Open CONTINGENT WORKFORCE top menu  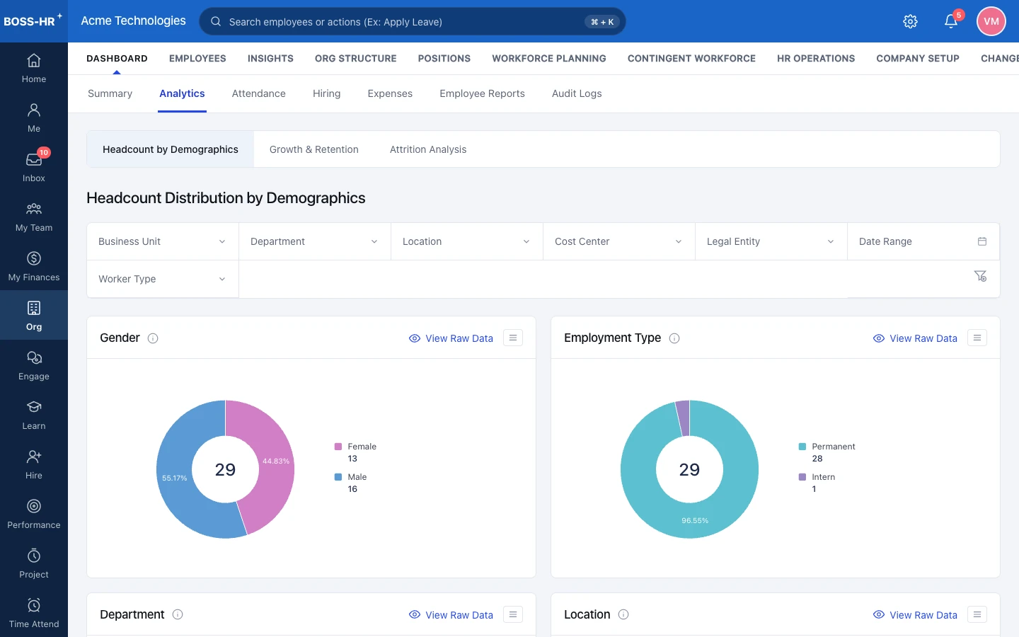tap(691, 59)
